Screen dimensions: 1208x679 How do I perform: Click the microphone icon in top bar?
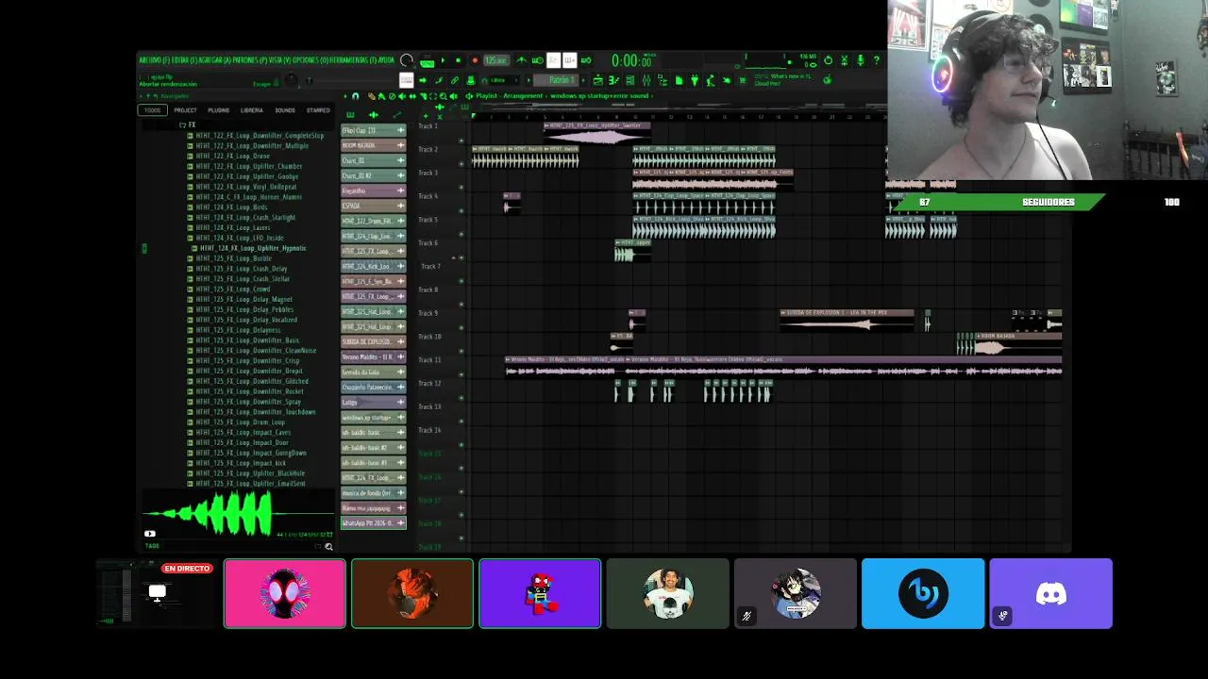tap(861, 60)
